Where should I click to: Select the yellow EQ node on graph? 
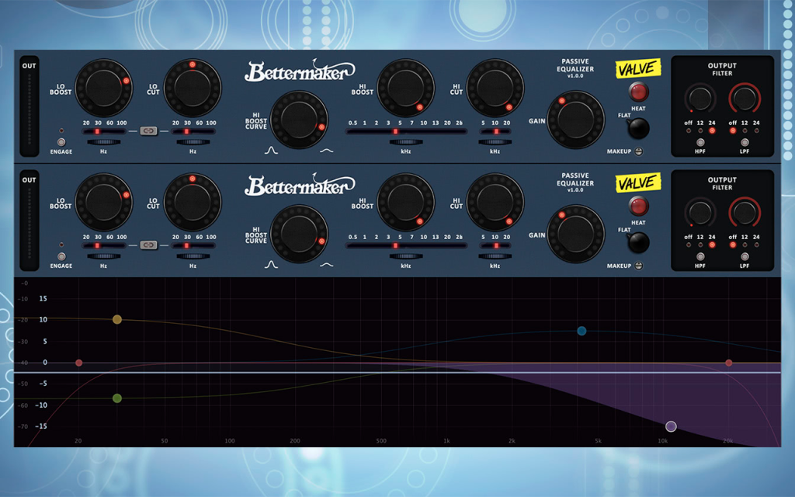[x=117, y=319]
